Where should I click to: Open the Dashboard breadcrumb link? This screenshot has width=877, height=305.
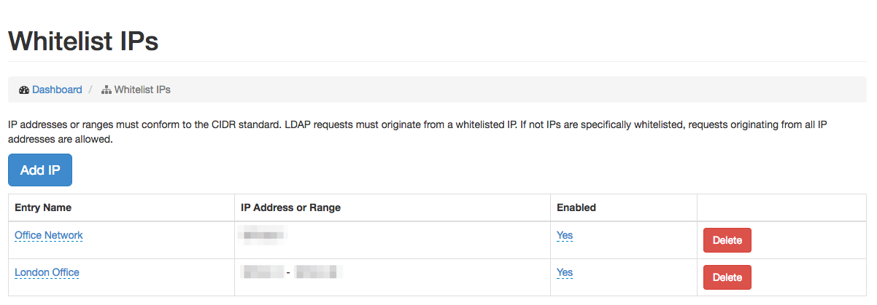click(x=57, y=90)
